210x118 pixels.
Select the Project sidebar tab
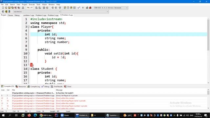(x=4, y=15)
